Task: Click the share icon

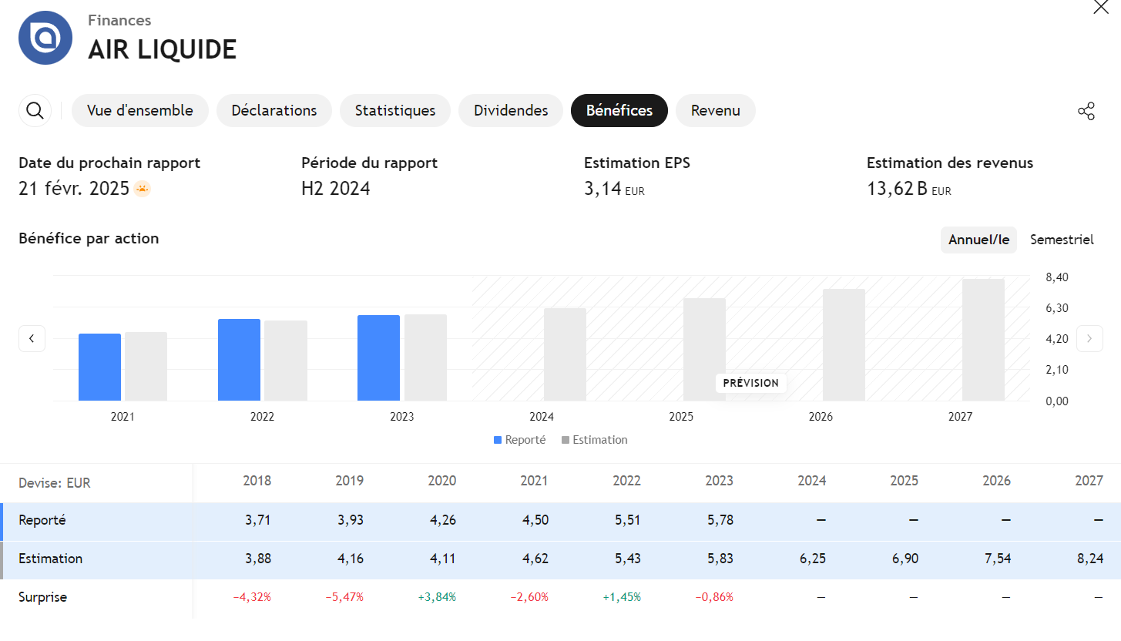Action: coord(1086,111)
